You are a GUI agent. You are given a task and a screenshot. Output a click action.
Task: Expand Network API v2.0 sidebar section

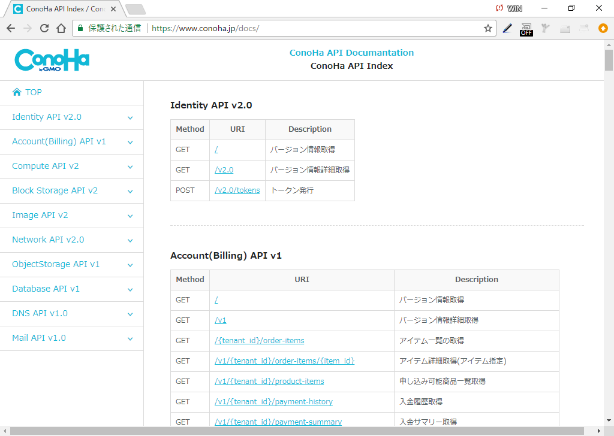72,240
